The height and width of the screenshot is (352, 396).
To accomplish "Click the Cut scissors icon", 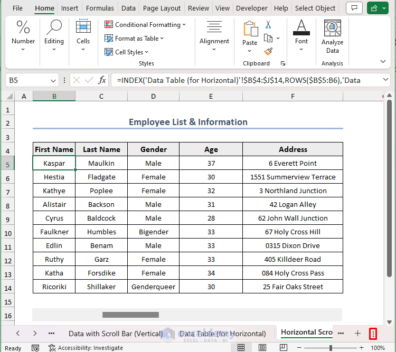I will (x=268, y=24).
